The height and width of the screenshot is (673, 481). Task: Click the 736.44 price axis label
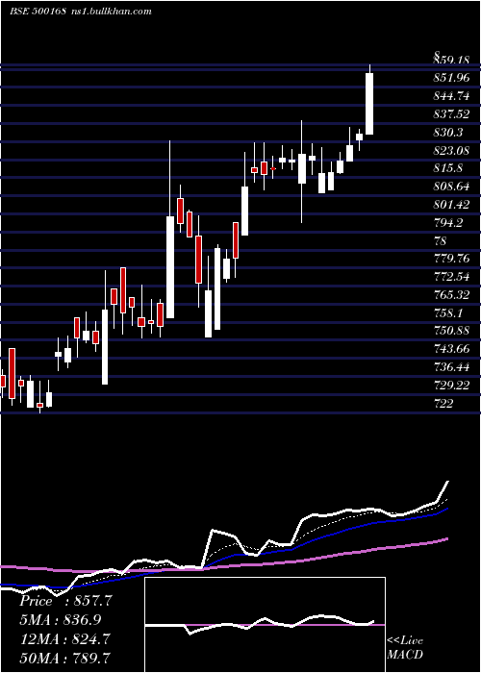(451, 367)
